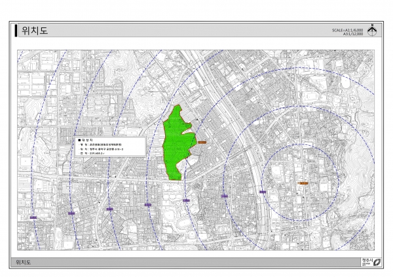Click the 위치도 title at top left
393x277 pixels.
click(35, 31)
